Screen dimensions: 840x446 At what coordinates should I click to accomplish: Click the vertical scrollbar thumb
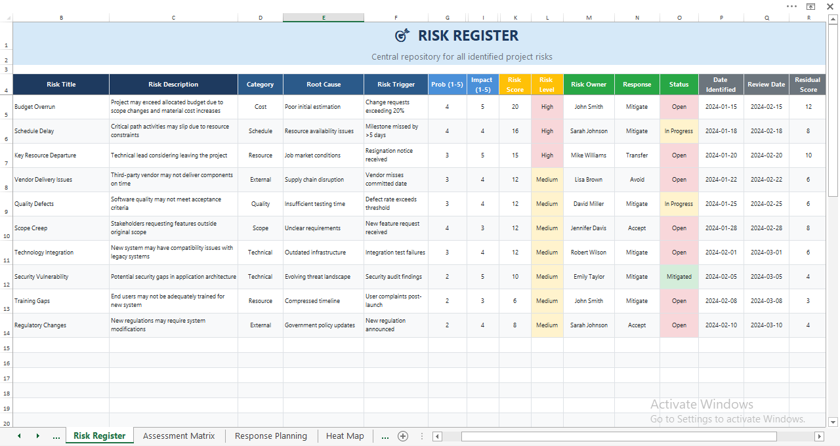click(833, 110)
